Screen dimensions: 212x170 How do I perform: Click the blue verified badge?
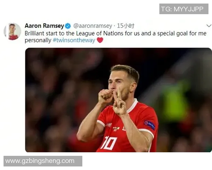pyautogui.click(x=68, y=26)
